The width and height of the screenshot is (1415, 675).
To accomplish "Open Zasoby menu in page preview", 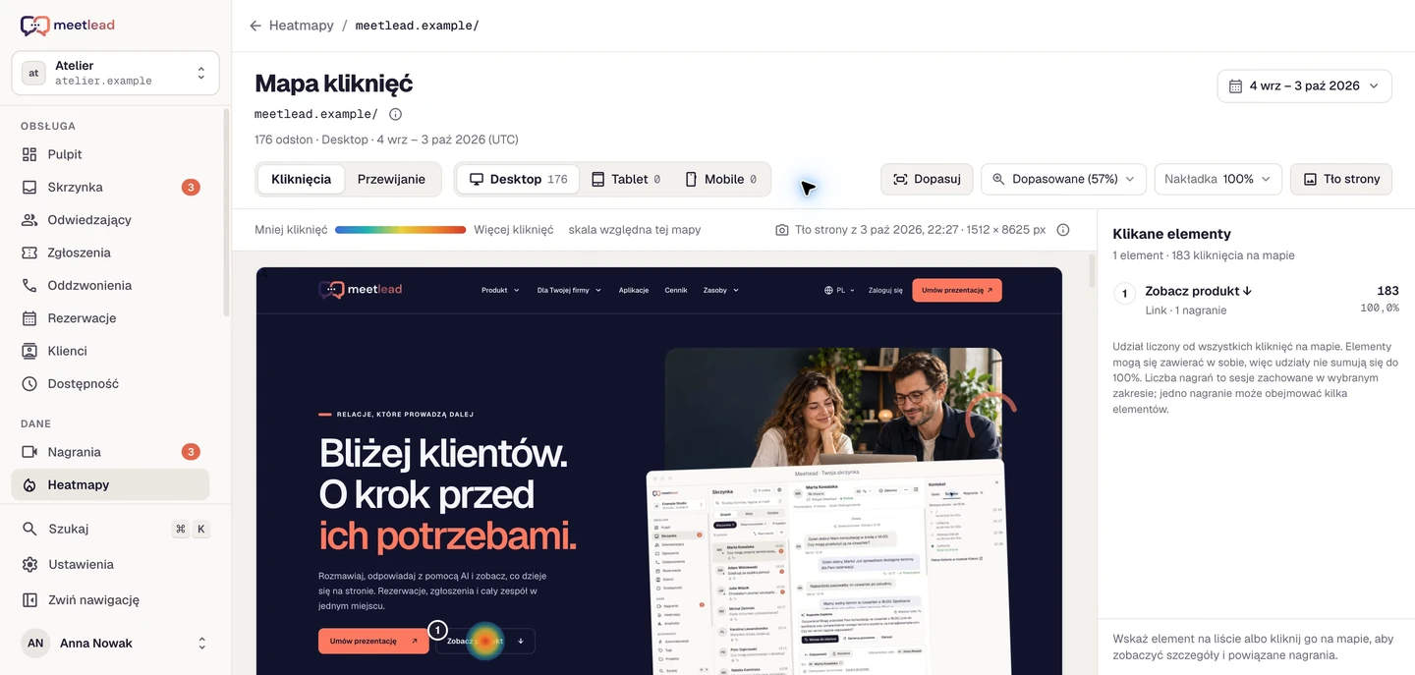I will tap(720, 290).
